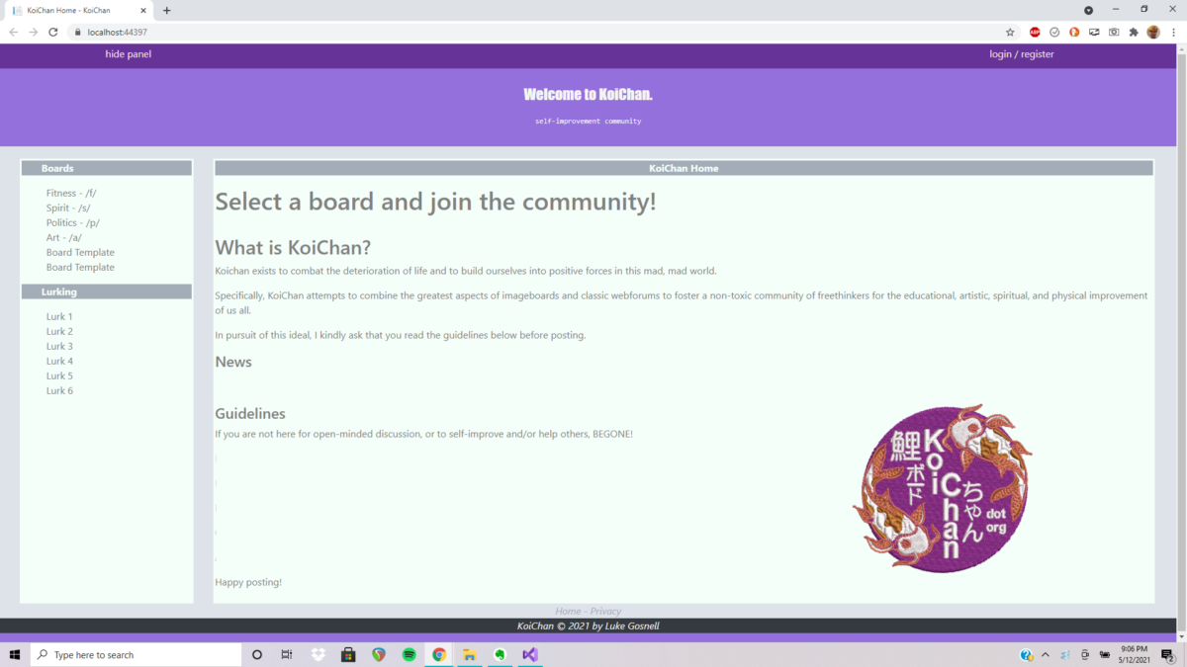Open the Chrome profile avatar
Viewport: 1187px width, 667px height.
tap(1153, 32)
